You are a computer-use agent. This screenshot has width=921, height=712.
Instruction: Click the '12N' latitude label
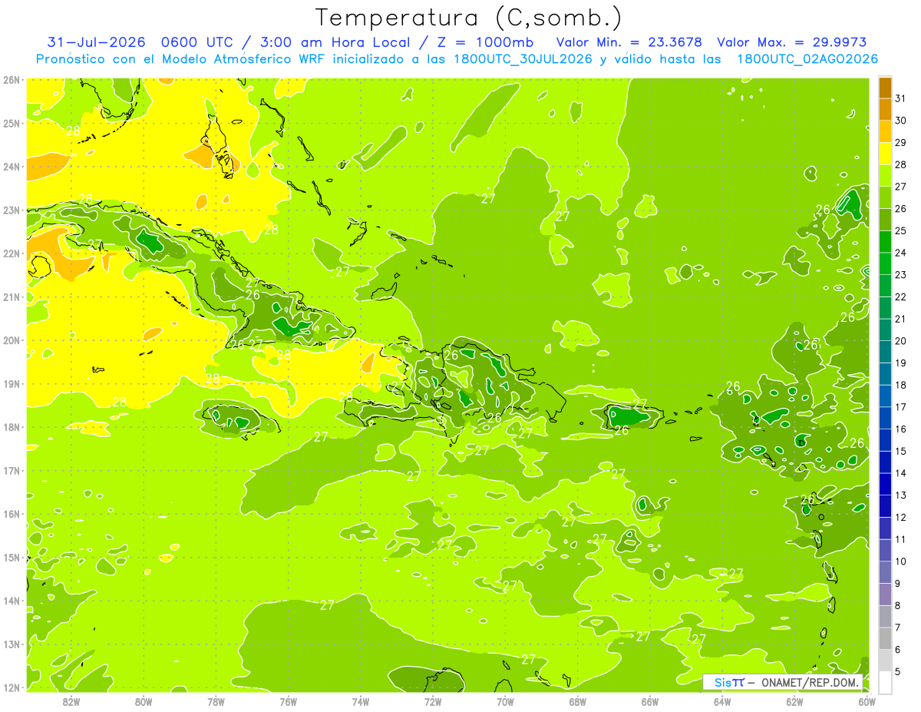coord(12,687)
